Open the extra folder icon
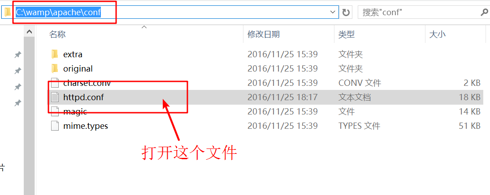 55,54
